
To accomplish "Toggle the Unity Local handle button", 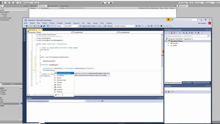I will coord(35,3).
